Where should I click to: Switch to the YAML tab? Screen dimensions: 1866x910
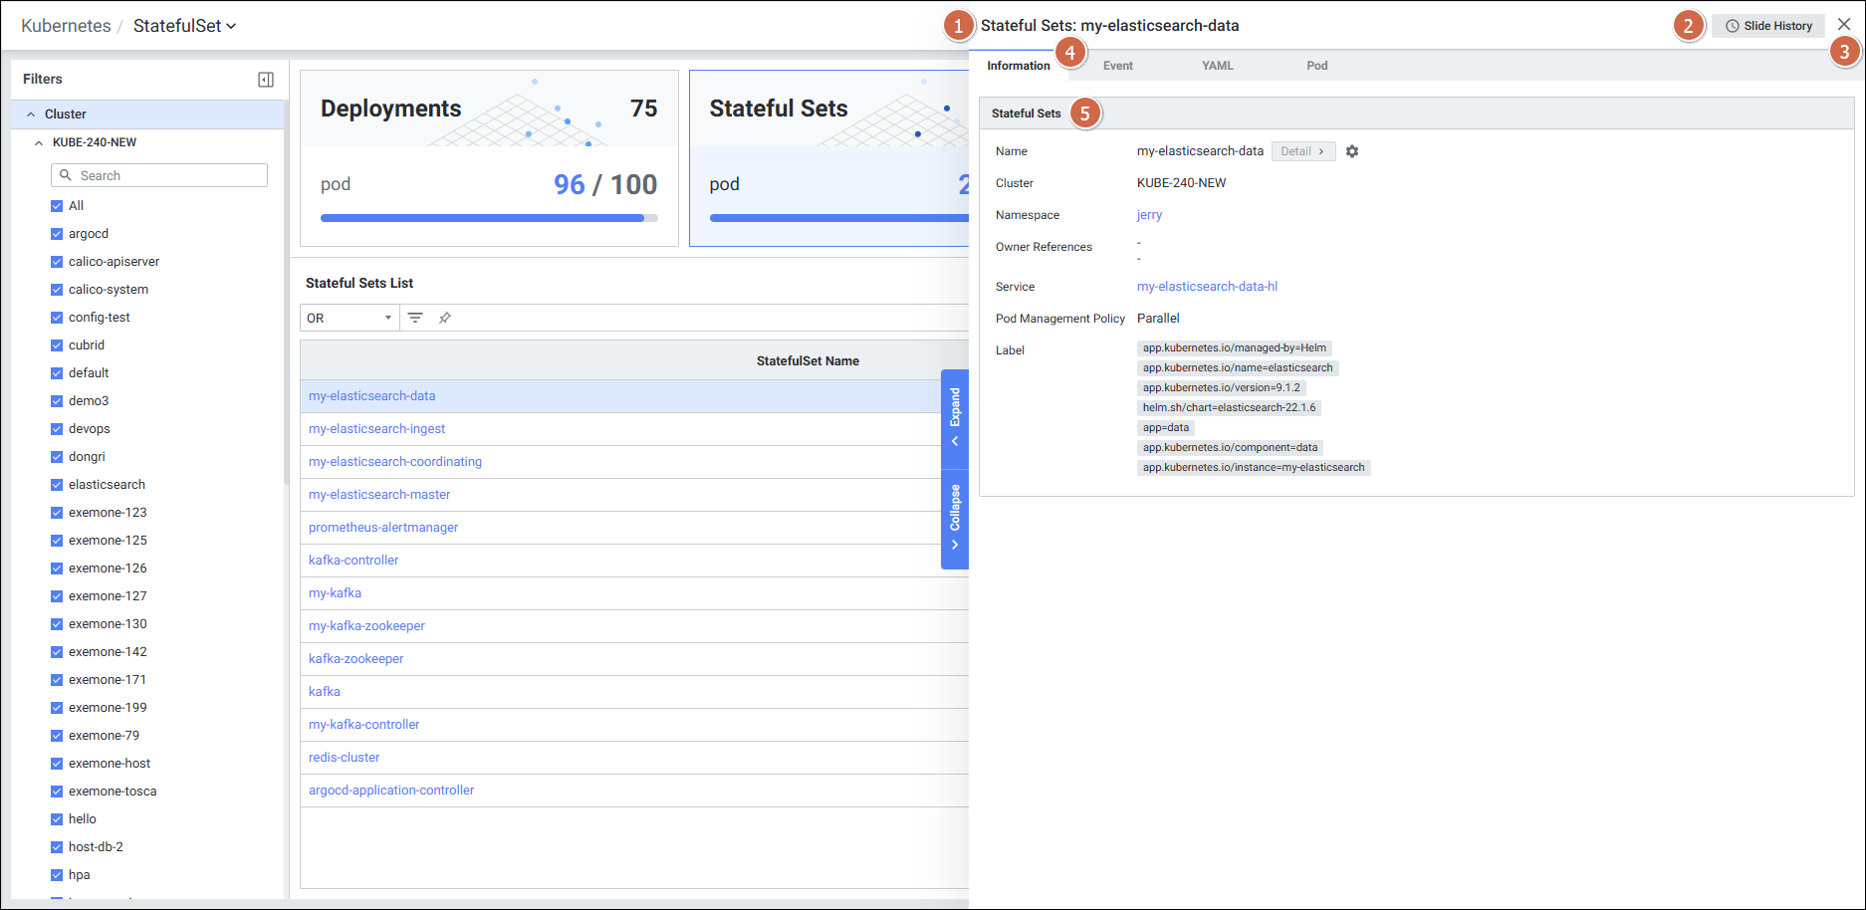click(x=1217, y=66)
